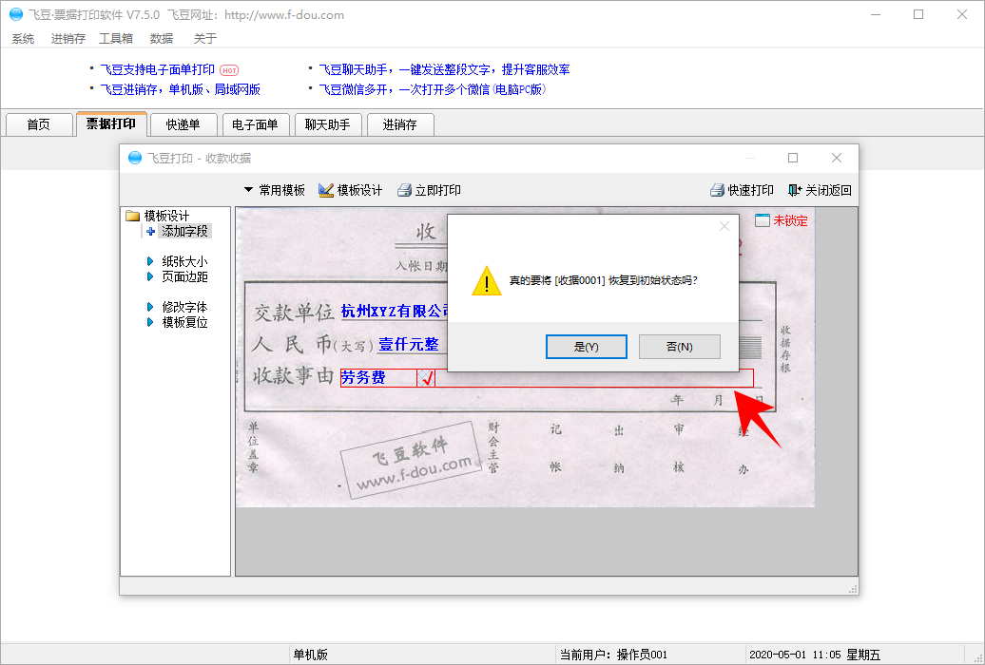985x665 pixels.
Task: Open link 飞豆进销存,单机版、局域网版
Action: [x=181, y=89]
